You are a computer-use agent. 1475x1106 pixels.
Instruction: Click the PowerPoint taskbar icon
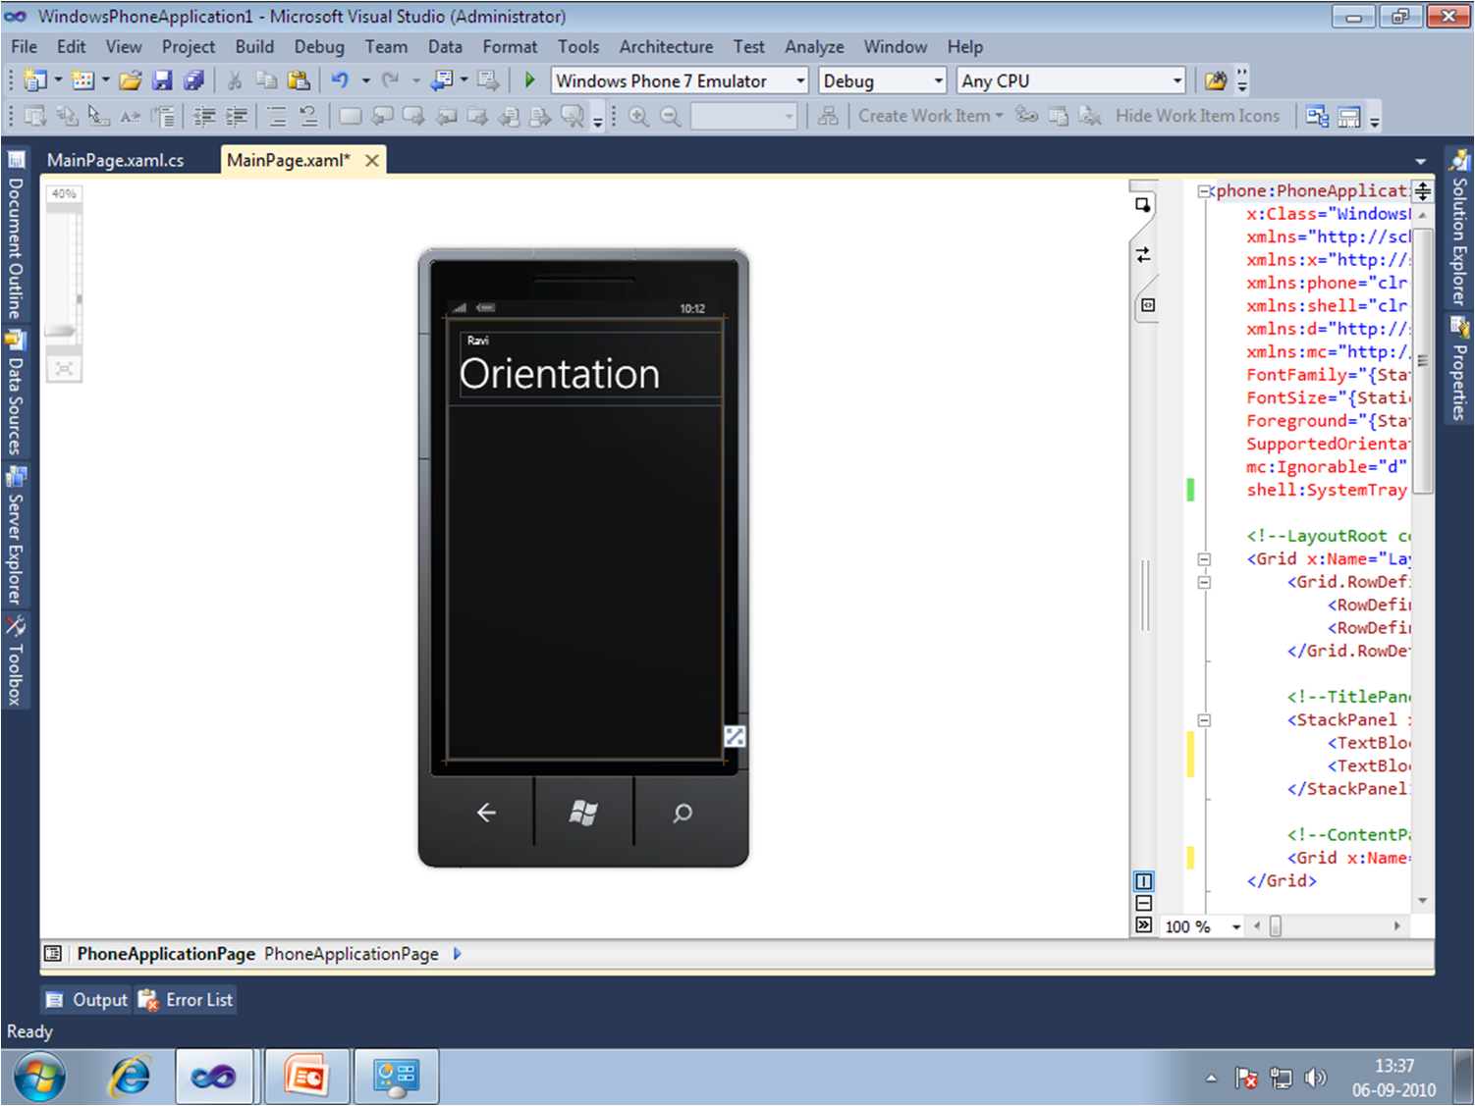tap(306, 1077)
